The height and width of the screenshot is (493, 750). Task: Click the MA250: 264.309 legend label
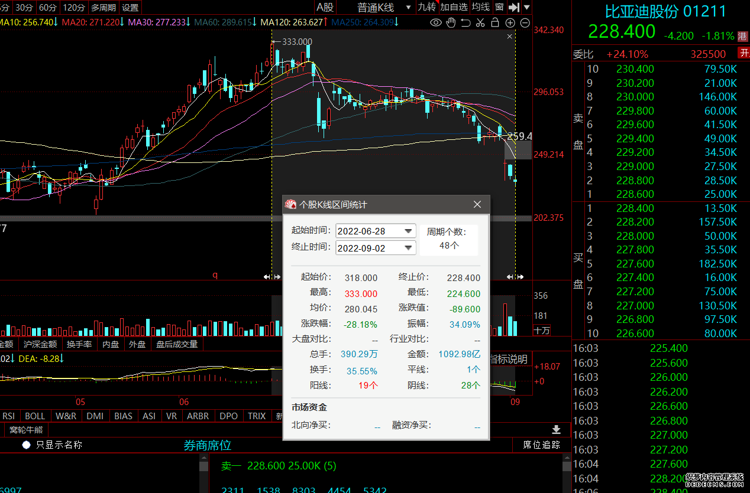click(365, 22)
